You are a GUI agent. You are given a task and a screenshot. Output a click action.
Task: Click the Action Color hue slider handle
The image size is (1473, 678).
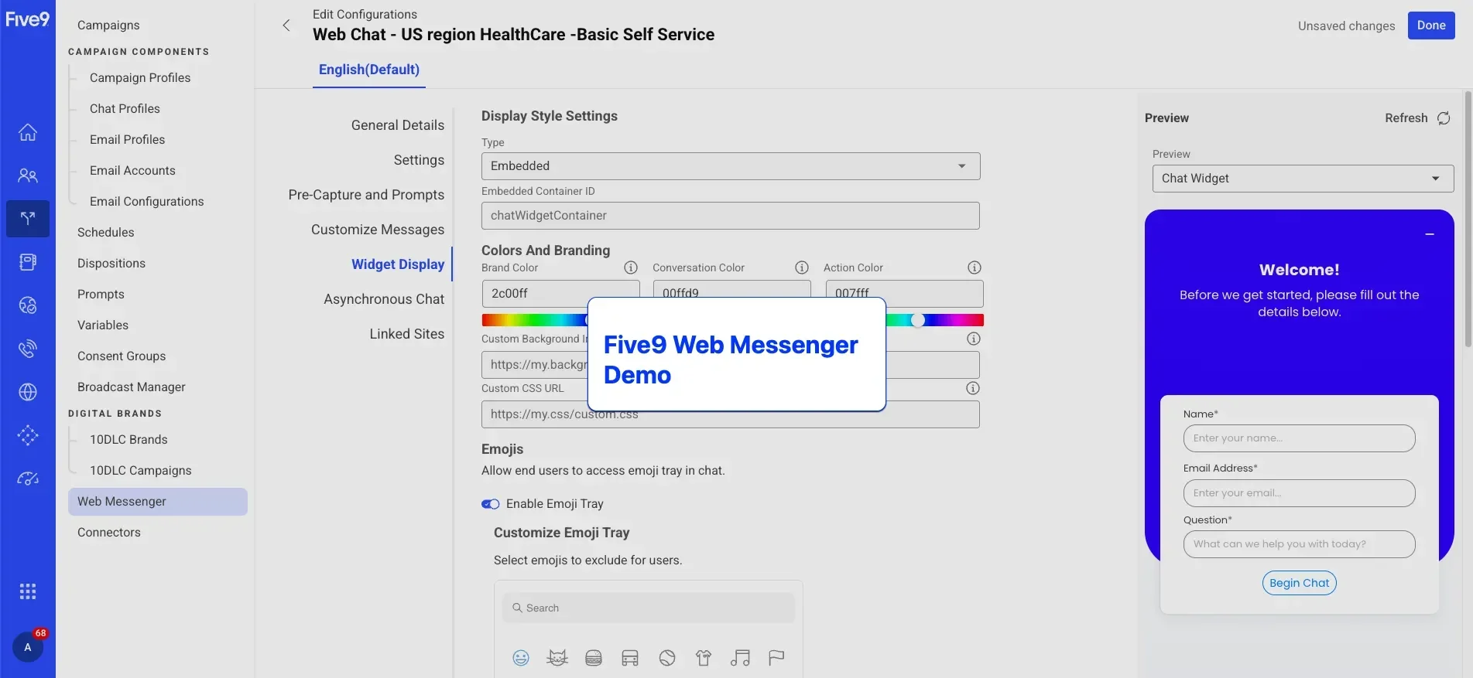coord(918,320)
